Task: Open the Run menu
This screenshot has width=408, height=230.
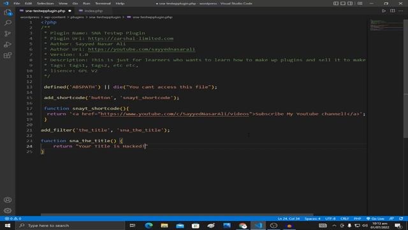Action: tap(87, 3)
